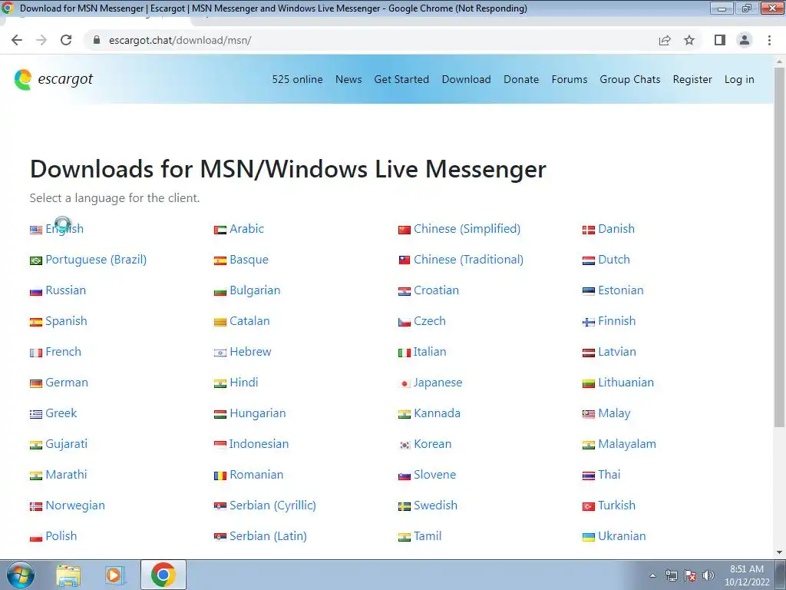Choose Hebrew language client
The image size is (786, 590).
[x=250, y=352]
